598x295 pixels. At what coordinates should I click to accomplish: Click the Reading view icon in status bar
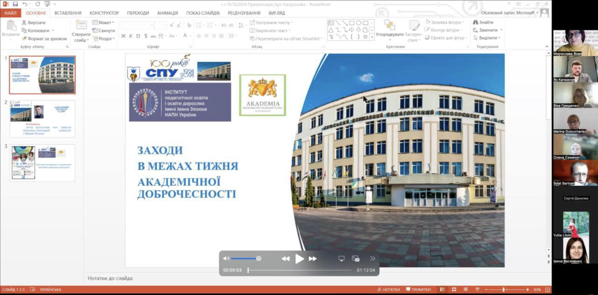[466, 290]
